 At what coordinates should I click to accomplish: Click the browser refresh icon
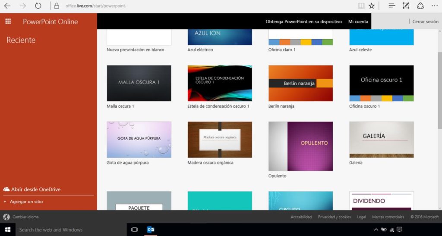(38, 6)
